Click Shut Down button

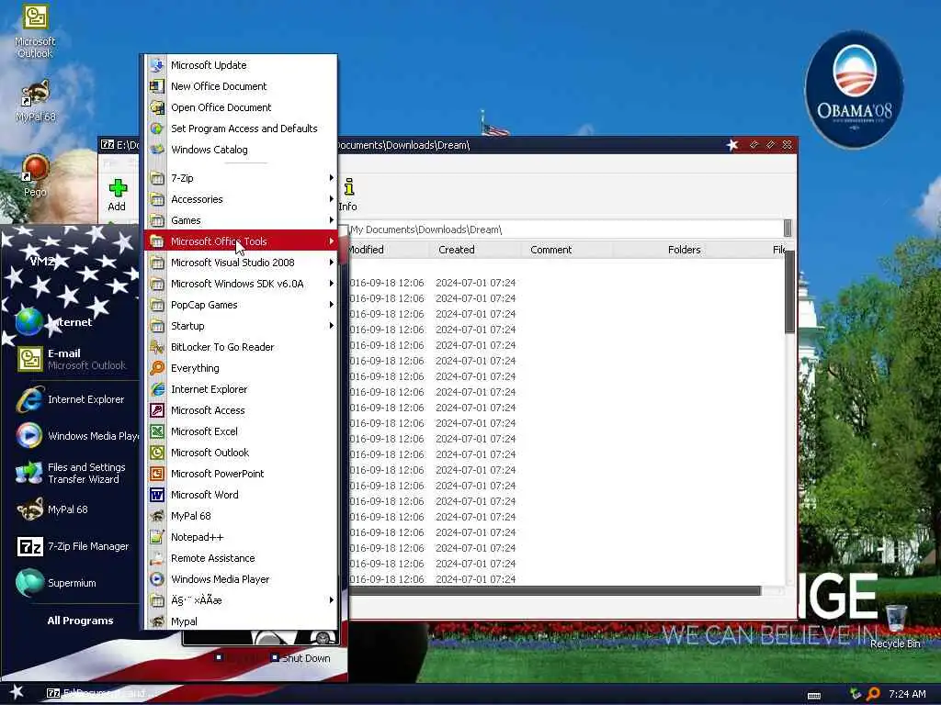pos(300,657)
